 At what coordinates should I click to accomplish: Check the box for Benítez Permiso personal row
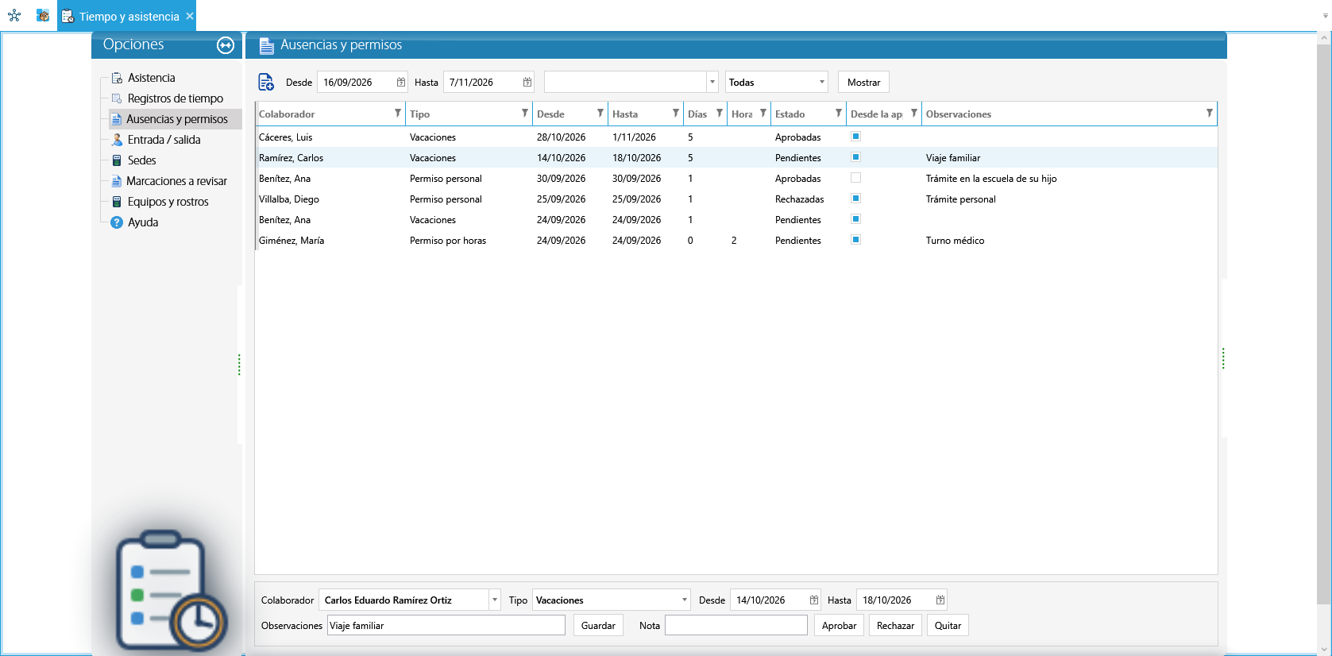pyautogui.click(x=855, y=178)
